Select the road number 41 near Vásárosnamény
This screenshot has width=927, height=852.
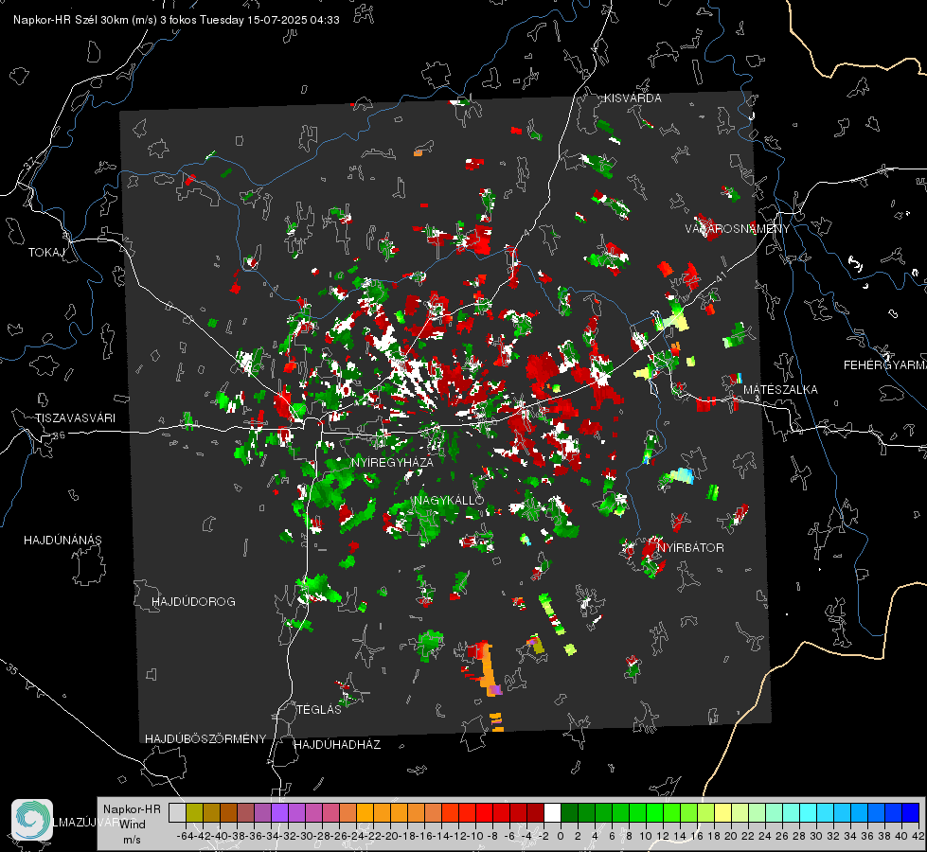pyautogui.click(x=721, y=276)
